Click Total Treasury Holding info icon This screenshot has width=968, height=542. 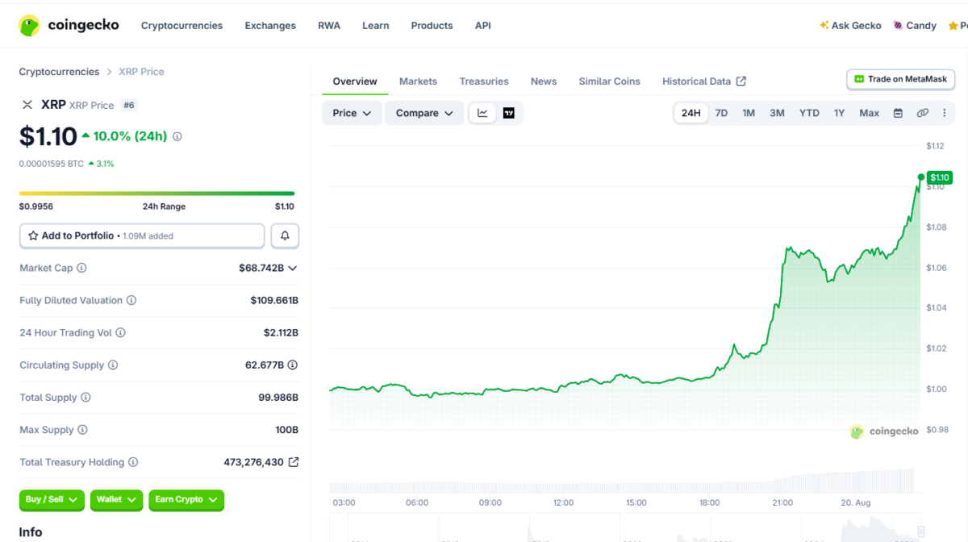tap(133, 462)
